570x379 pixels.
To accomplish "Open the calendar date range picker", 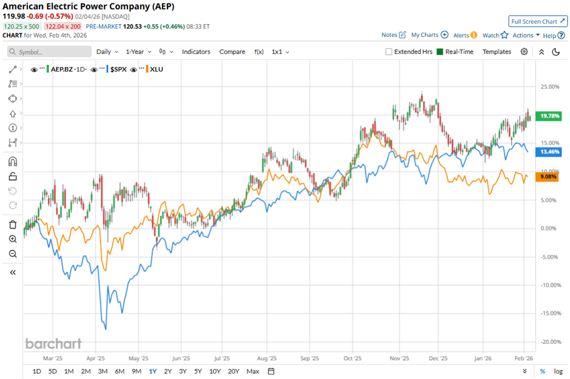I will click(x=271, y=371).
